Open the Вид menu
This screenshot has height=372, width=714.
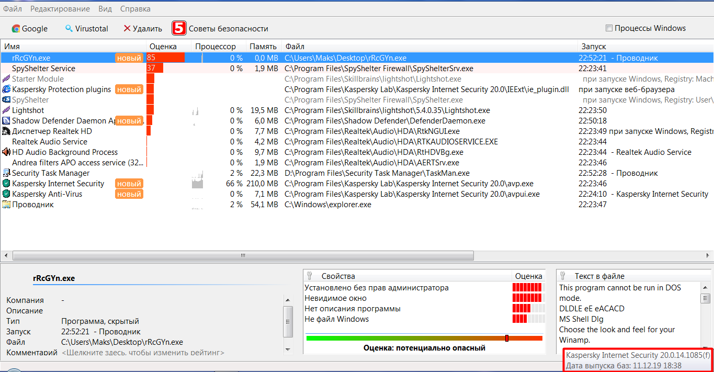click(x=105, y=9)
